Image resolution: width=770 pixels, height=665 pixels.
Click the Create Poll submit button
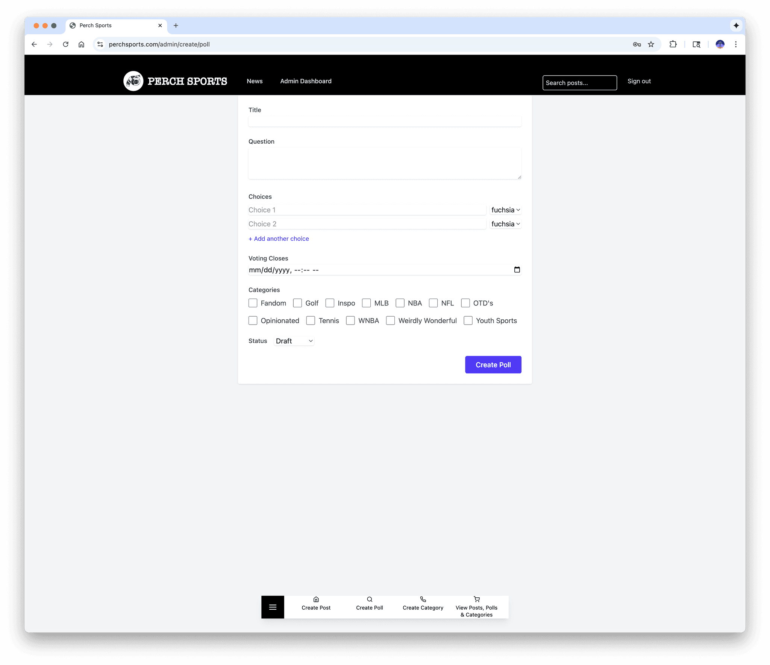click(x=493, y=365)
